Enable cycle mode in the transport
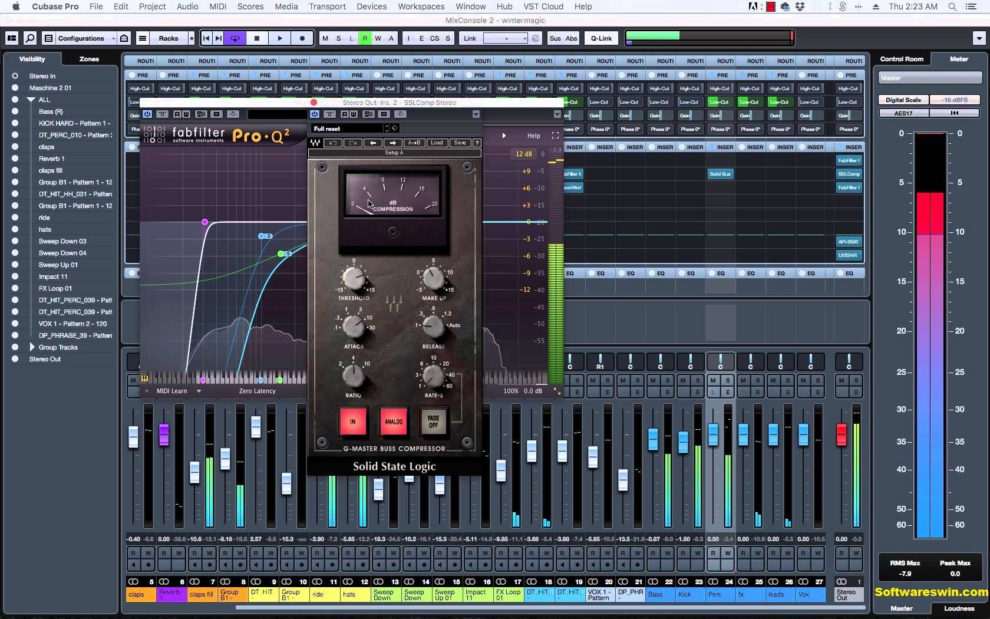Image resolution: width=990 pixels, height=619 pixels. pyautogui.click(x=235, y=38)
